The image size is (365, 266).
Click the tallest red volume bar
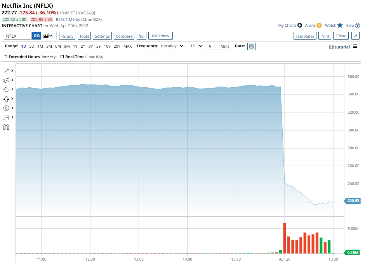point(285,238)
